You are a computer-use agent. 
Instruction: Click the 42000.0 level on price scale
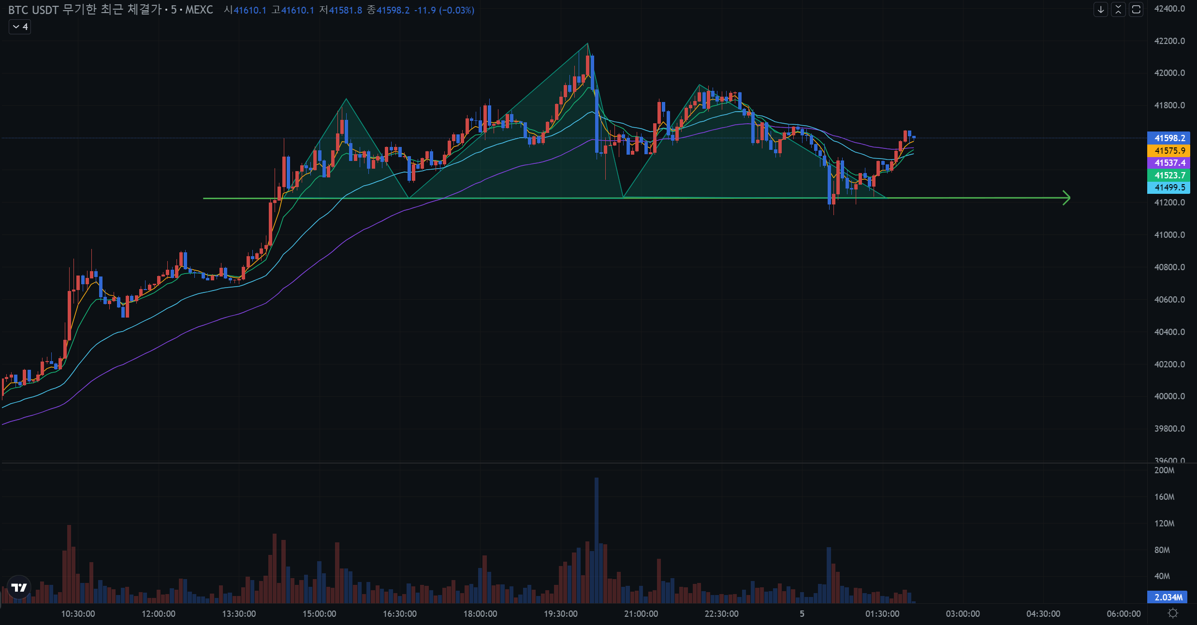click(x=1169, y=73)
